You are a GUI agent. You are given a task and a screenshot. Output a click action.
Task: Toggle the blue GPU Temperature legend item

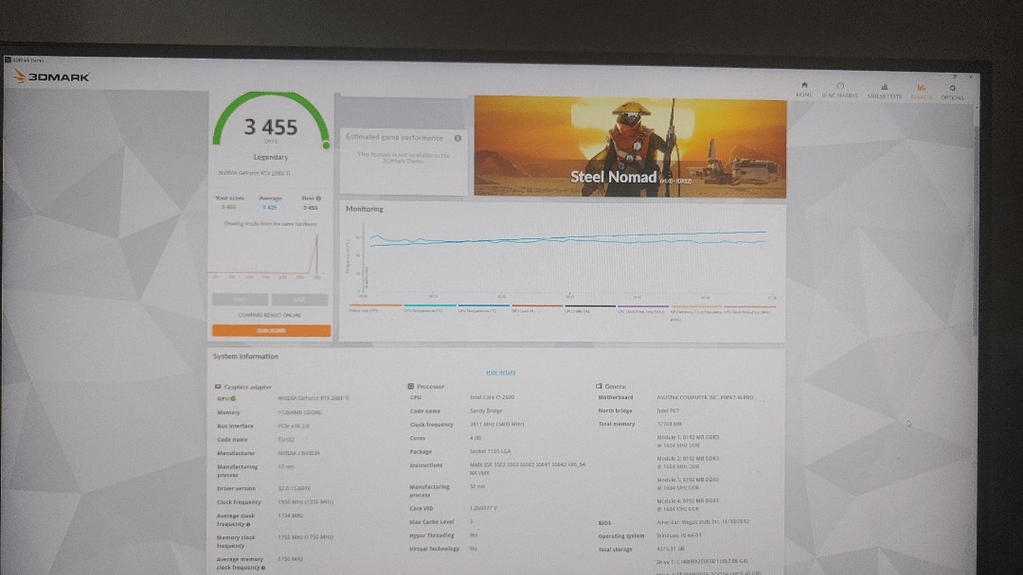[484, 308]
